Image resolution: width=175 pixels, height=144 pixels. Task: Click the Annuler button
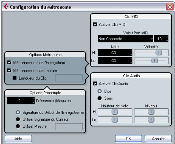(x=158, y=139)
